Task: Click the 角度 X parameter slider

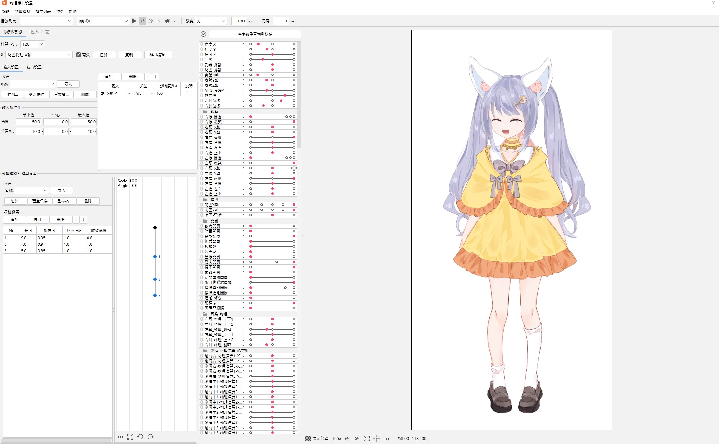Action: click(272, 44)
